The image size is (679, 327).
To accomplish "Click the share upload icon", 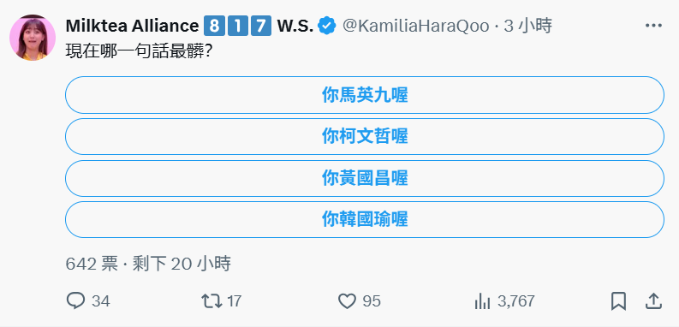I will tap(653, 301).
